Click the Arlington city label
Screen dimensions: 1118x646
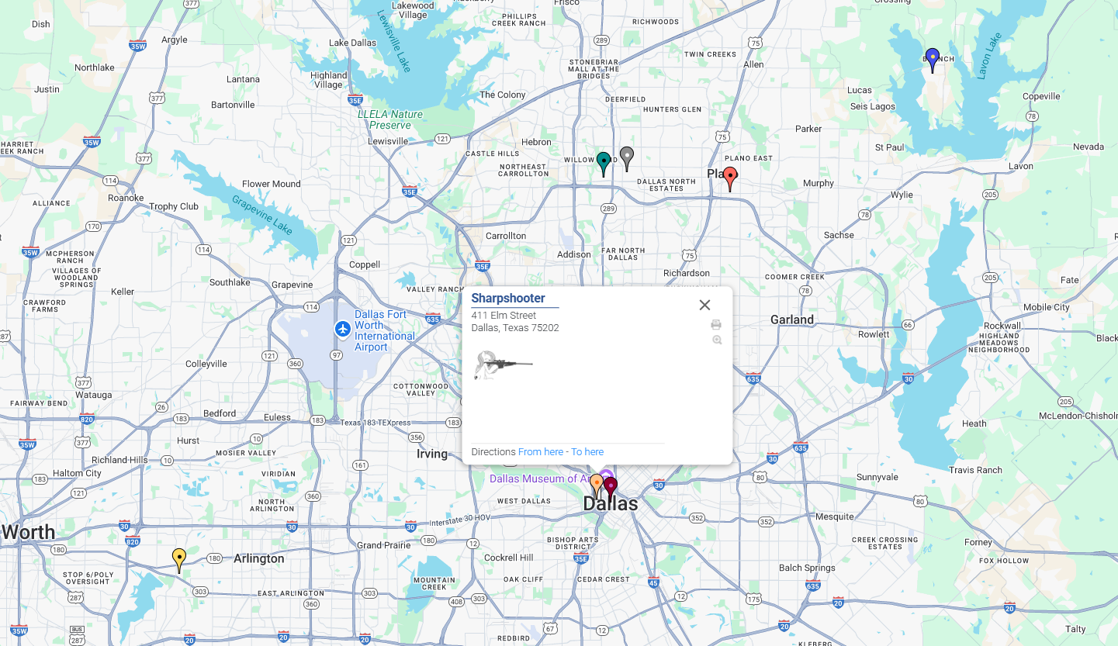click(x=259, y=558)
